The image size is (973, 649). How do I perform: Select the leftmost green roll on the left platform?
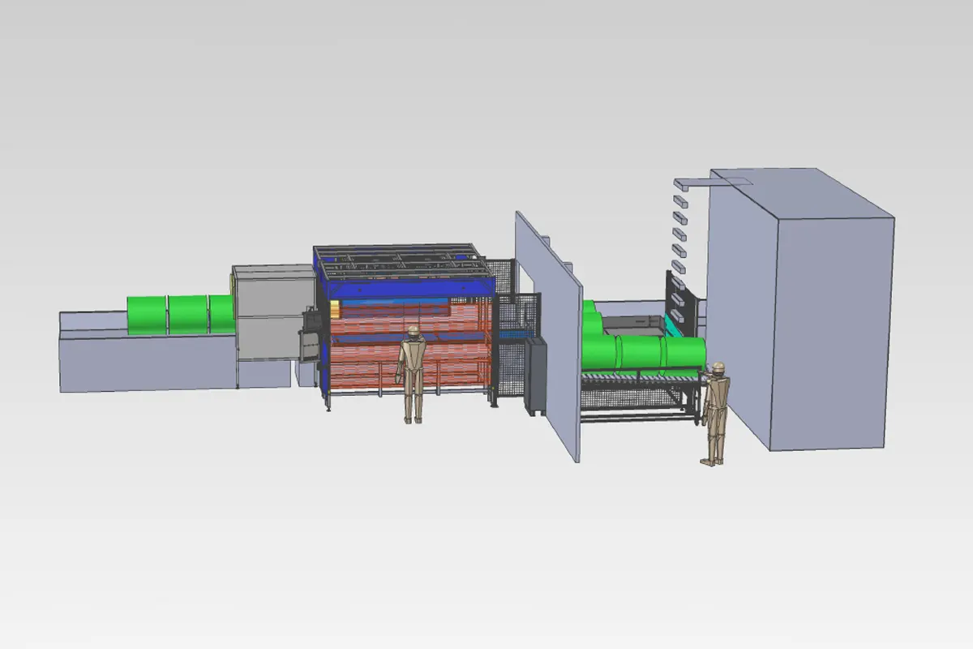coord(146,315)
